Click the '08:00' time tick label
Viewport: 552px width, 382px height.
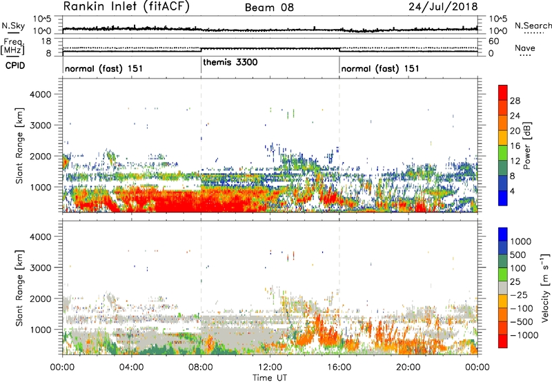tap(201, 368)
